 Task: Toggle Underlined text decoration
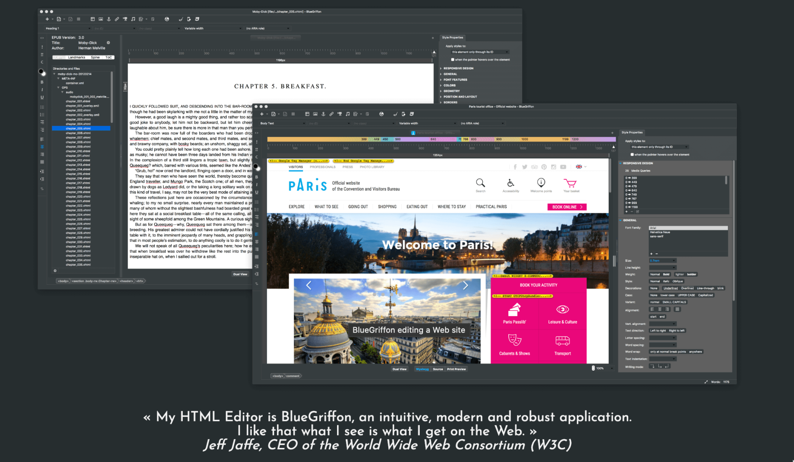[x=670, y=288]
